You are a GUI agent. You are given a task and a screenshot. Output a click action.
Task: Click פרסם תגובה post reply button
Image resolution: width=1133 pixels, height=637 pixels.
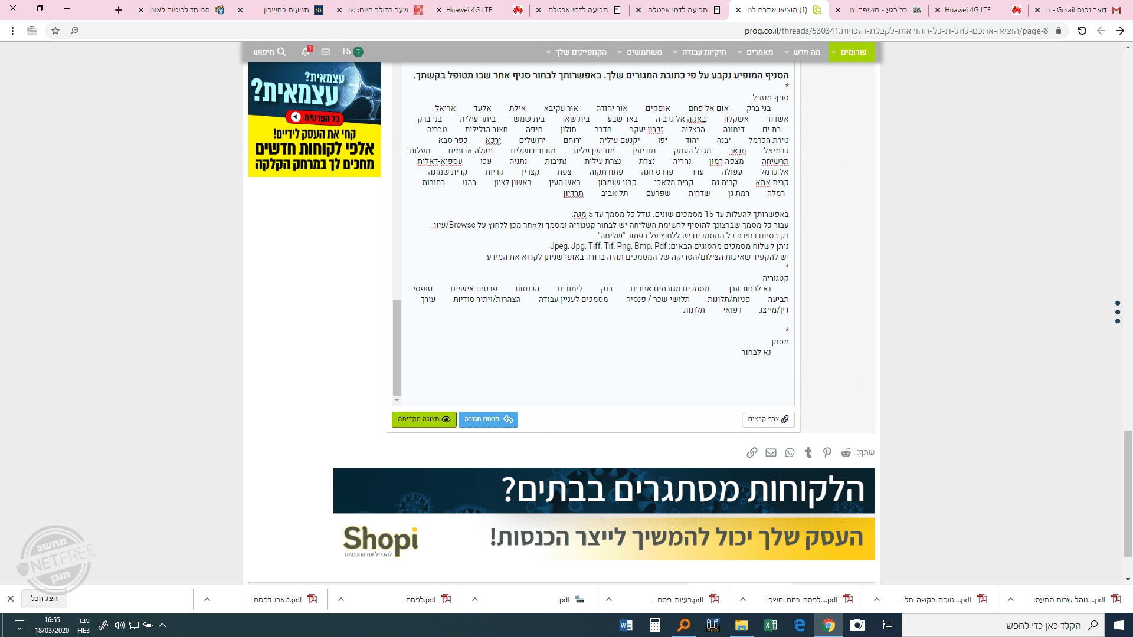(488, 419)
